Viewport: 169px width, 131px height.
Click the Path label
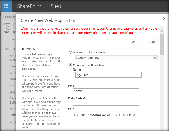click(71, 109)
